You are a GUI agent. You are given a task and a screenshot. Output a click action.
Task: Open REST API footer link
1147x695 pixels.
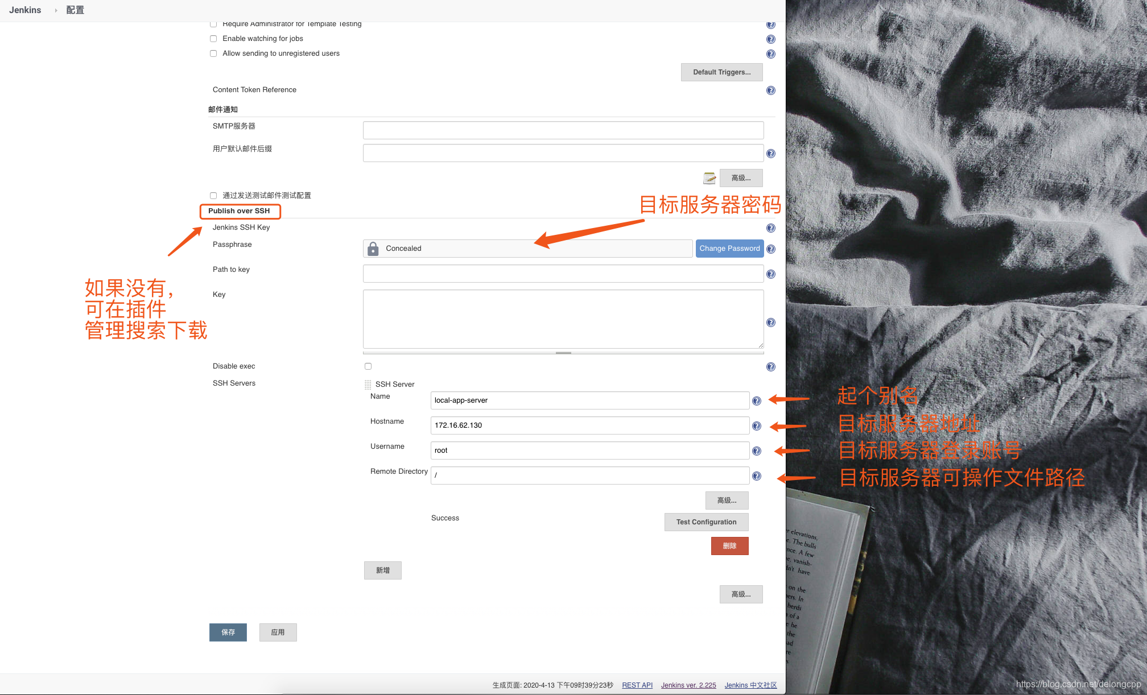click(x=637, y=685)
